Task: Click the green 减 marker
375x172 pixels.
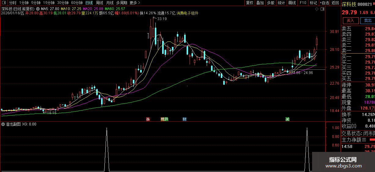Action: click(x=287, y=119)
